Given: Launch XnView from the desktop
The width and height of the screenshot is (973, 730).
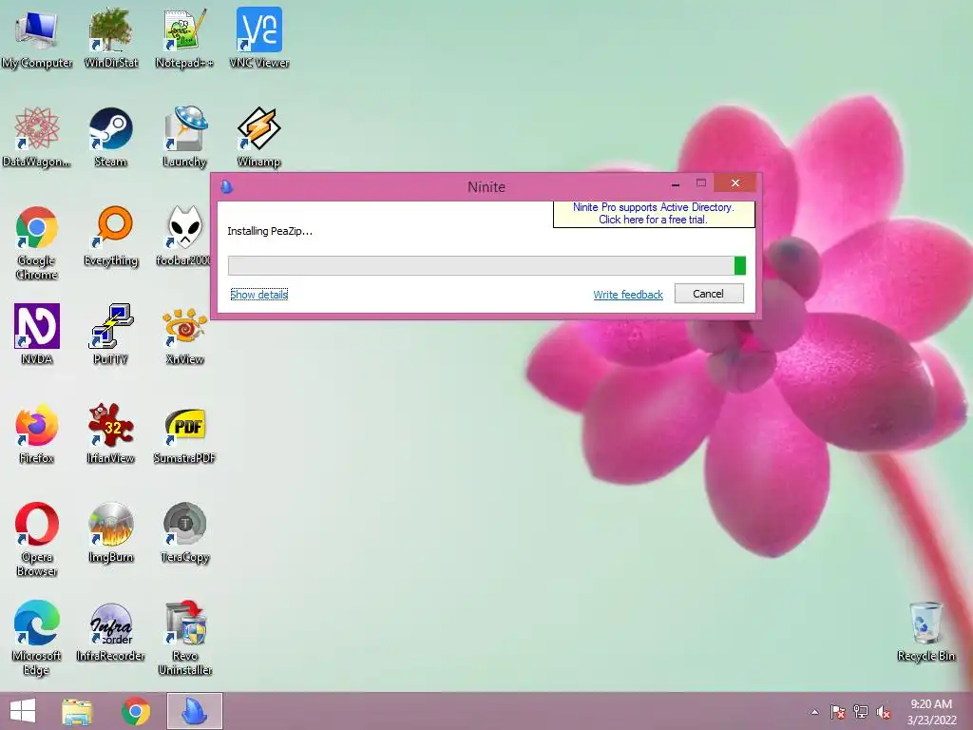Looking at the screenshot, I should pyautogui.click(x=184, y=335).
